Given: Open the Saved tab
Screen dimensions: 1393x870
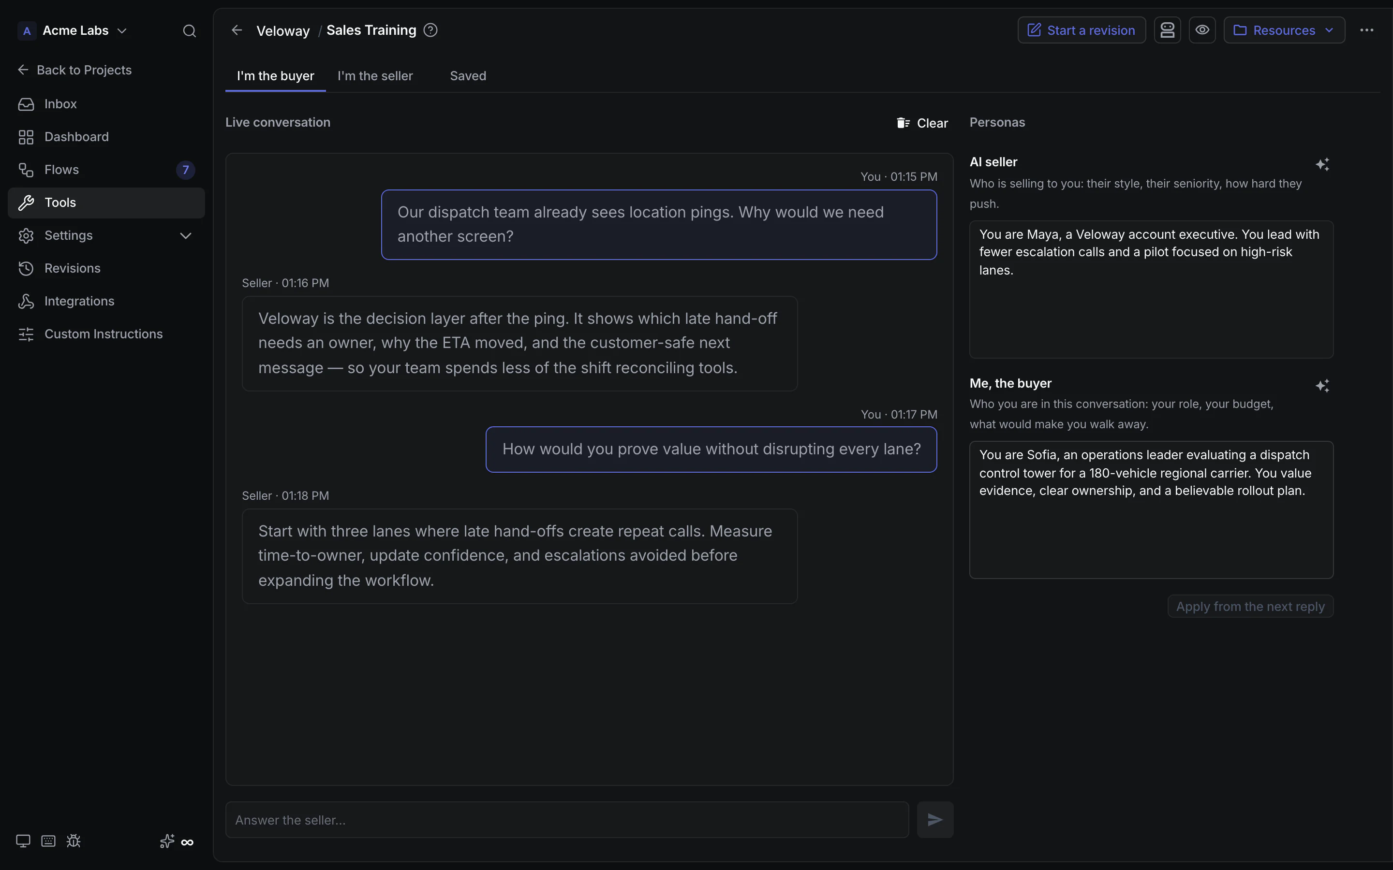Looking at the screenshot, I should (x=468, y=76).
